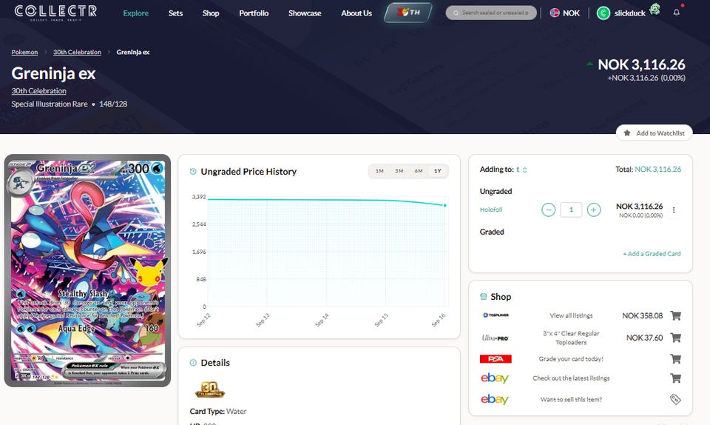Viewport: 710px width, 425px height.
Task: Click the Norway flag icon
Action: [554, 13]
